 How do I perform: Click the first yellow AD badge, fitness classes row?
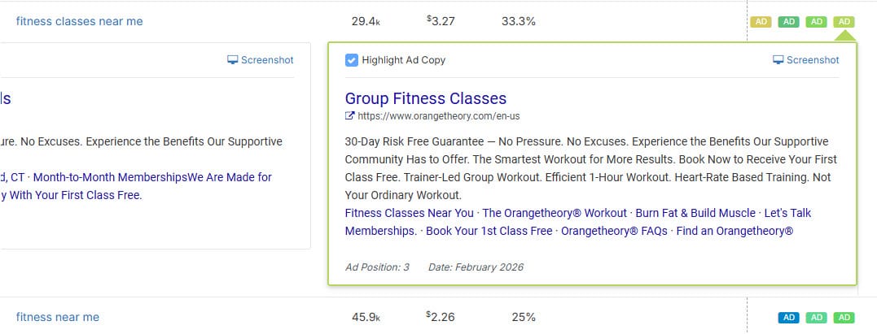coord(761,22)
